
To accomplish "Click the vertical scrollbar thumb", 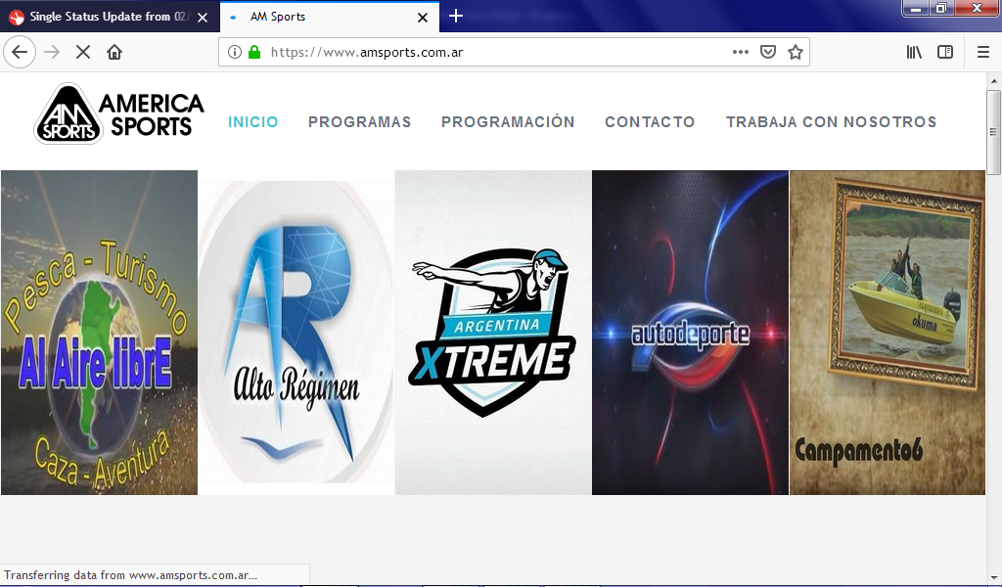I will point(993,131).
